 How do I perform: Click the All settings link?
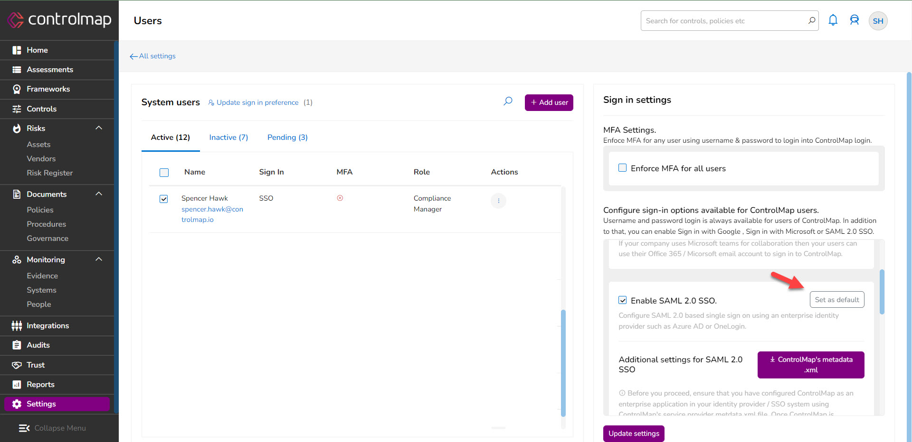click(x=157, y=56)
